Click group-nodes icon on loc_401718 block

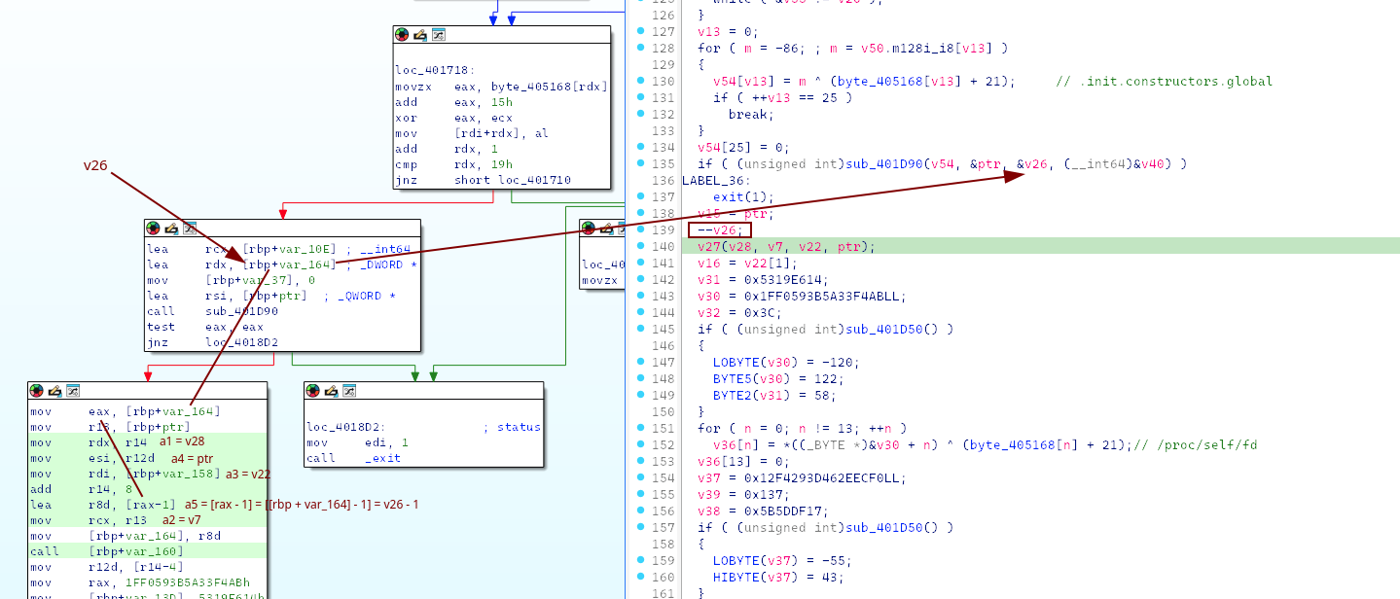pyautogui.click(x=439, y=34)
